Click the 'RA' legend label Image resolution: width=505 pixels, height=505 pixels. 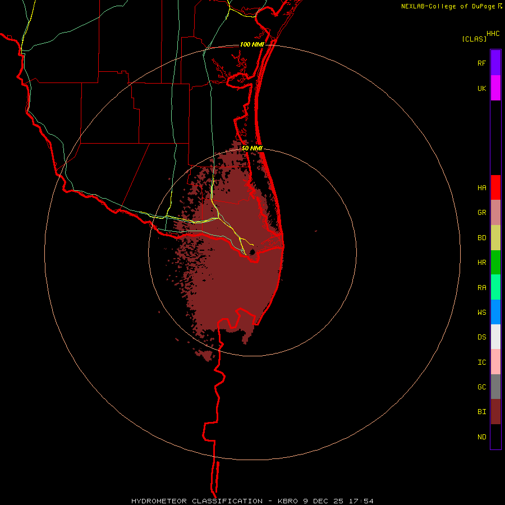pos(481,288)
